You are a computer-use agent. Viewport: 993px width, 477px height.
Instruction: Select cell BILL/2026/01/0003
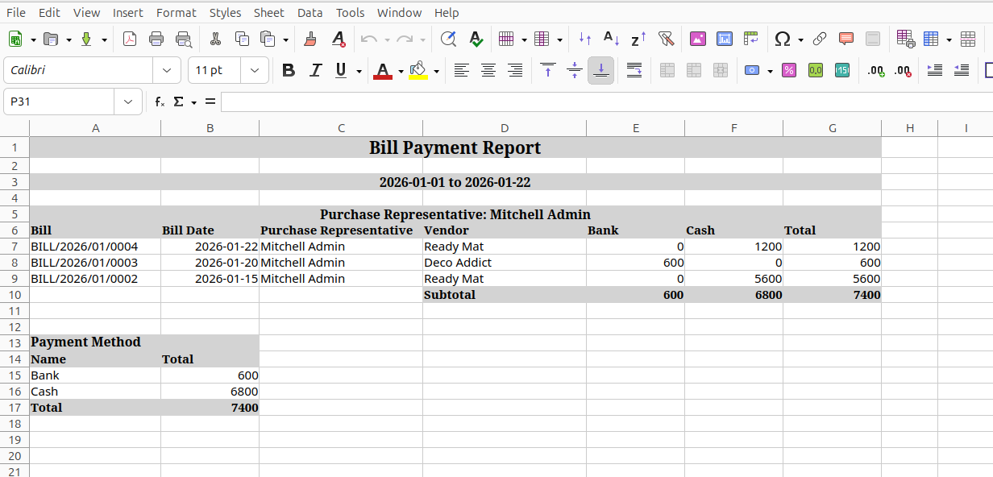click(95, 263)
